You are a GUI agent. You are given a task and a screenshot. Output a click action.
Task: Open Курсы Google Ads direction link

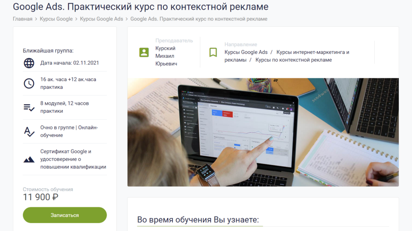point(246,52)
